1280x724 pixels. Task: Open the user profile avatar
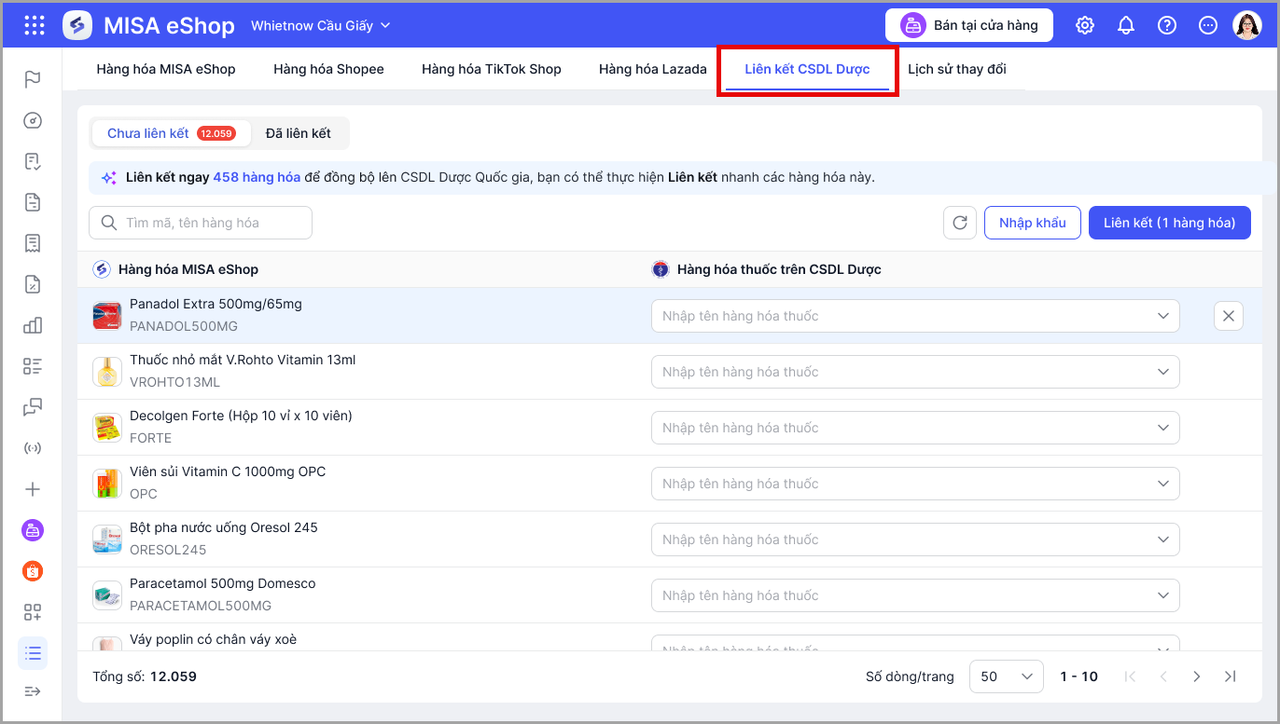point(1247,25)
